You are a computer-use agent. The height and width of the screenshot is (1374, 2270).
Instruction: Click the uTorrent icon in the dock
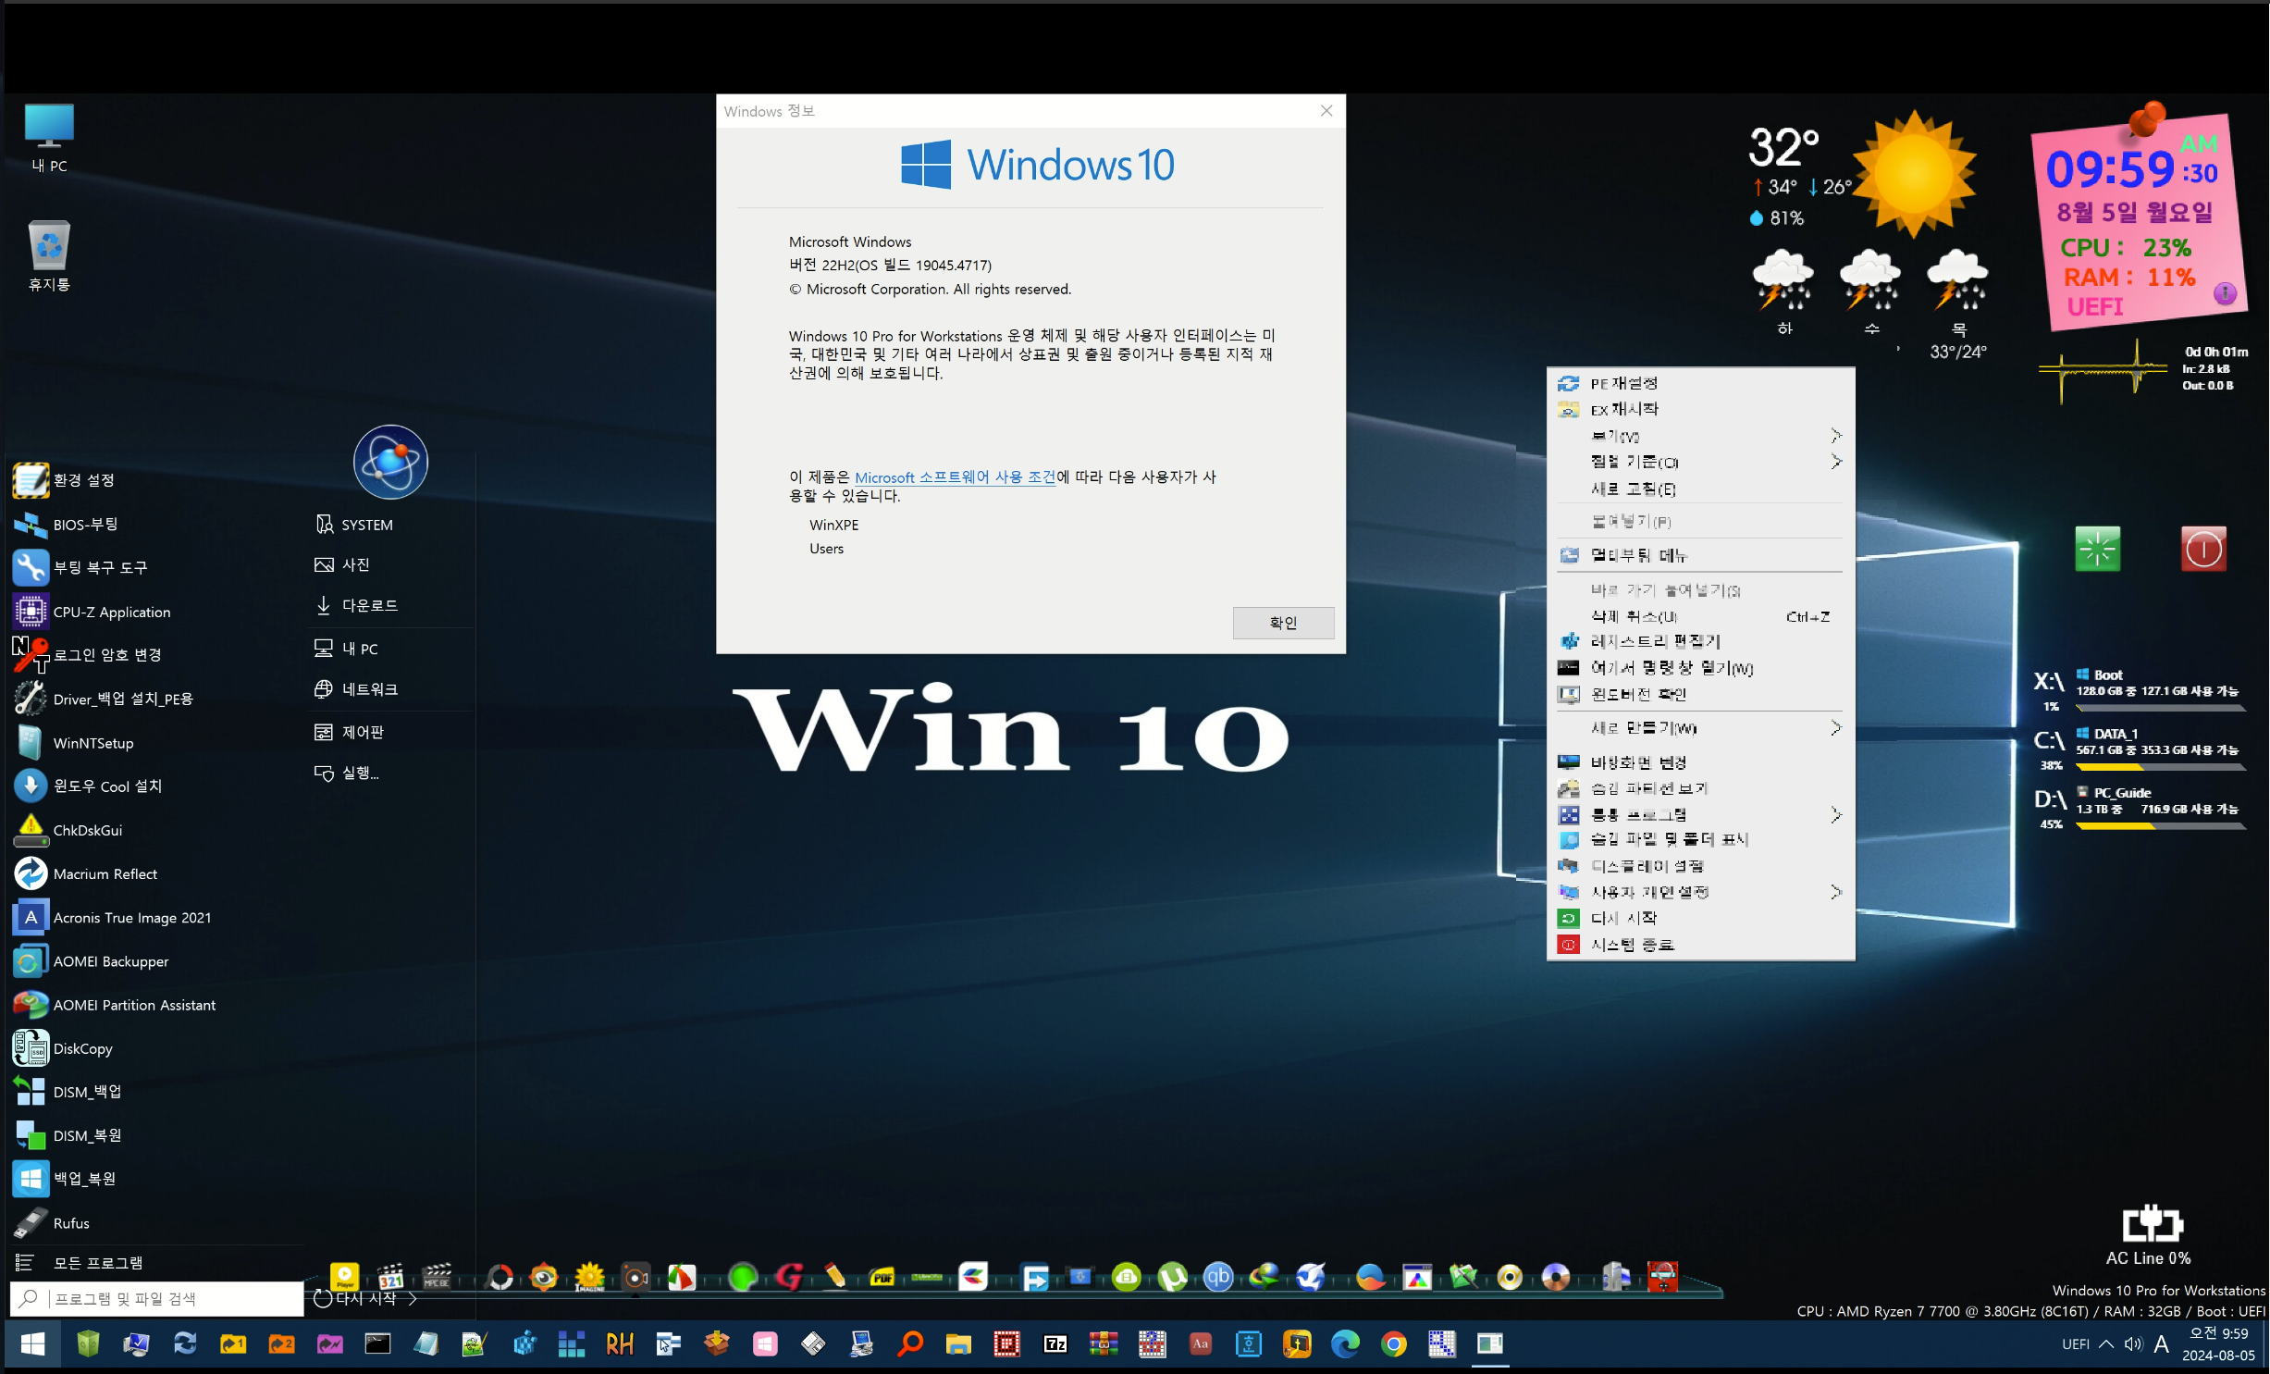tap(1172, 1278)
